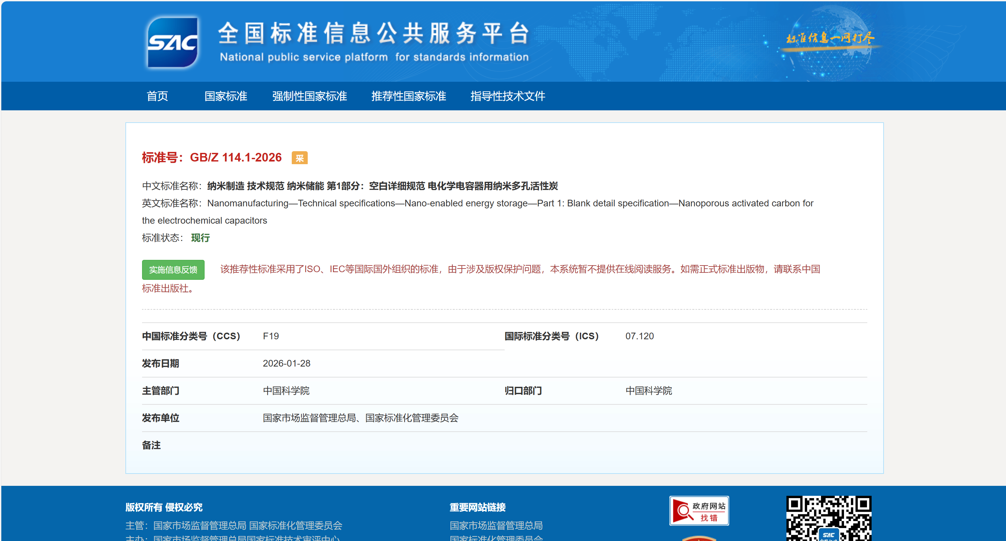This screenshot has width=1006, height=541.
Task: Open the 推荐性国家标准 menu item
Action: pos(409,96)
